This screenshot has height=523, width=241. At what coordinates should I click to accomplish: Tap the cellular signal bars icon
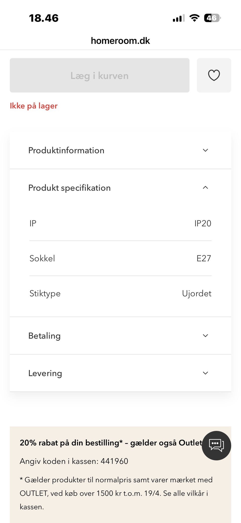tap(179, 18)
